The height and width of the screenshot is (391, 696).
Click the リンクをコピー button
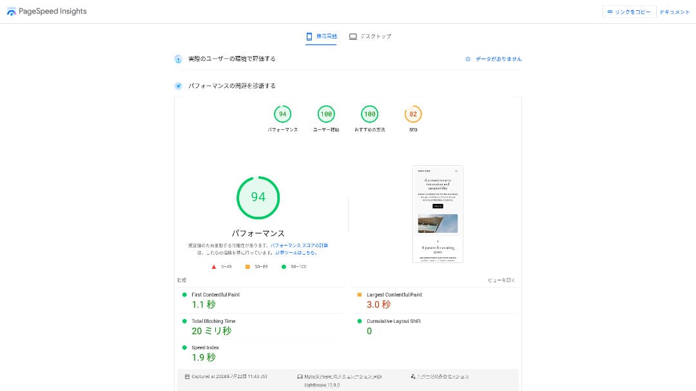coord(629,12)
